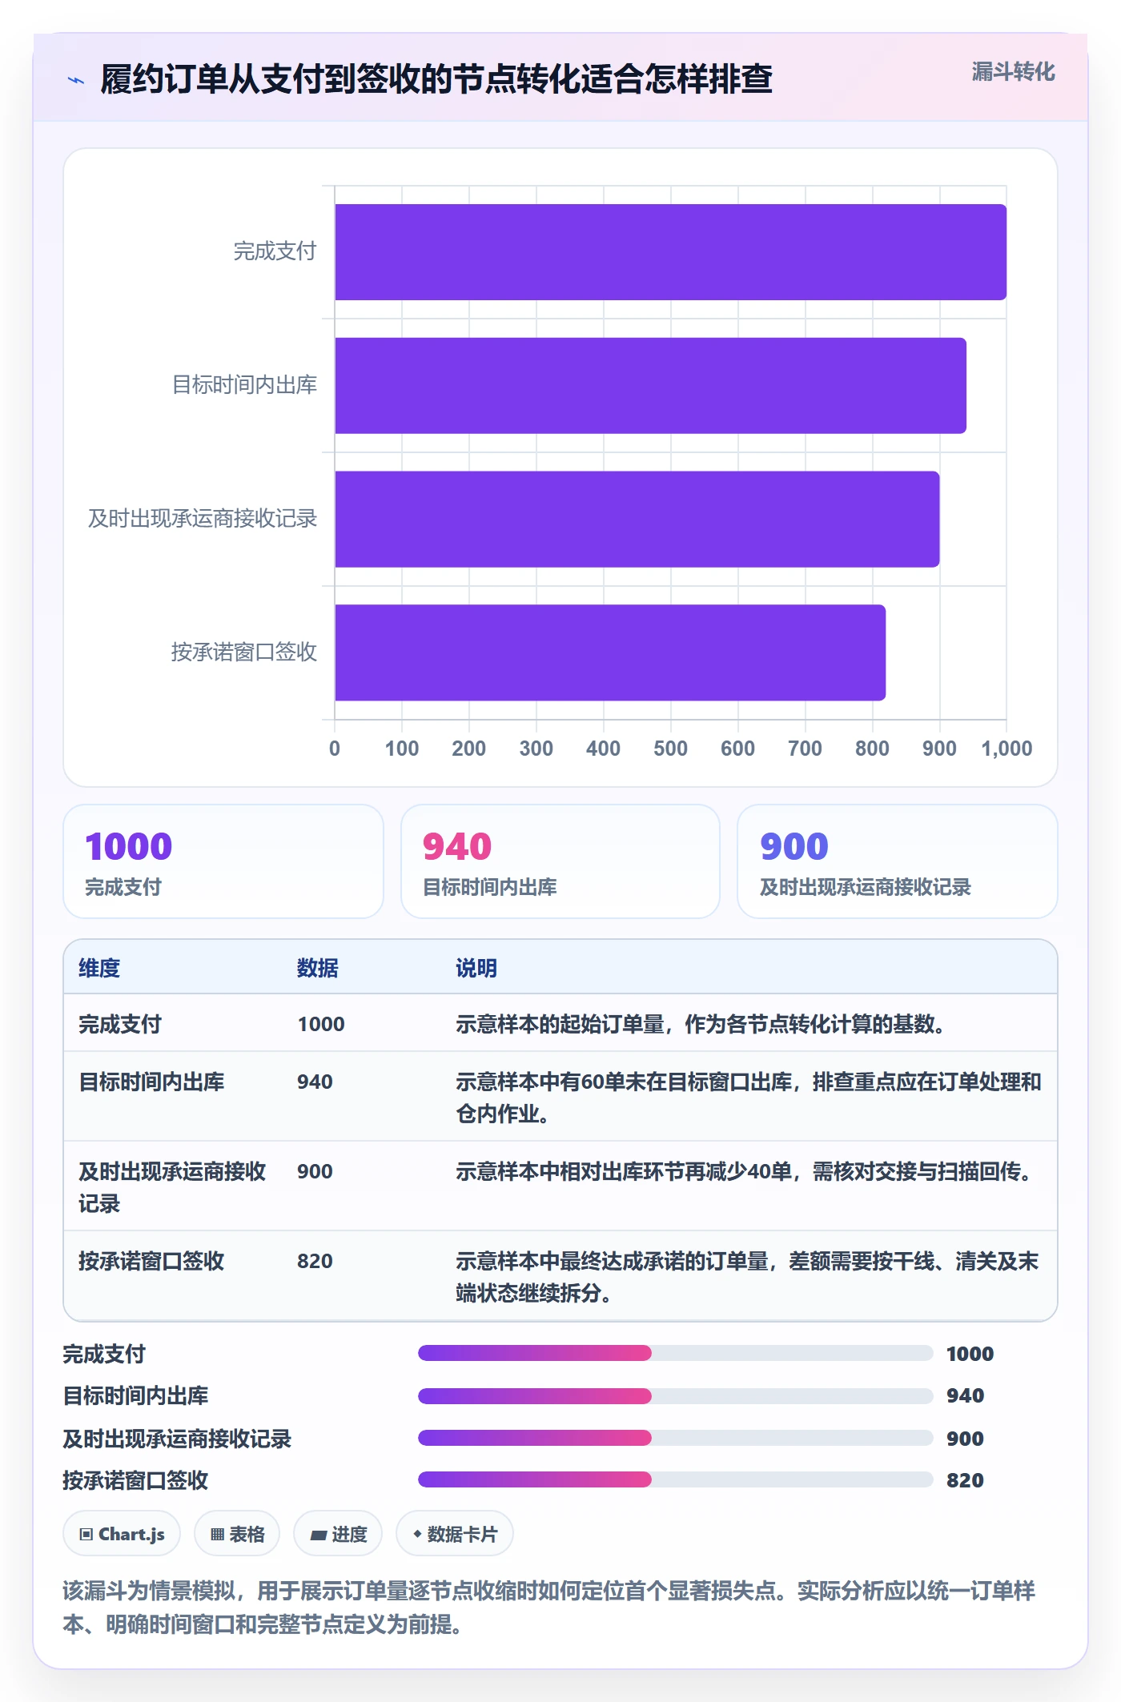This screenshot has width=1121, height=1702.
Task: Select the 表格 chip
Action: (x=237, y=1534)
